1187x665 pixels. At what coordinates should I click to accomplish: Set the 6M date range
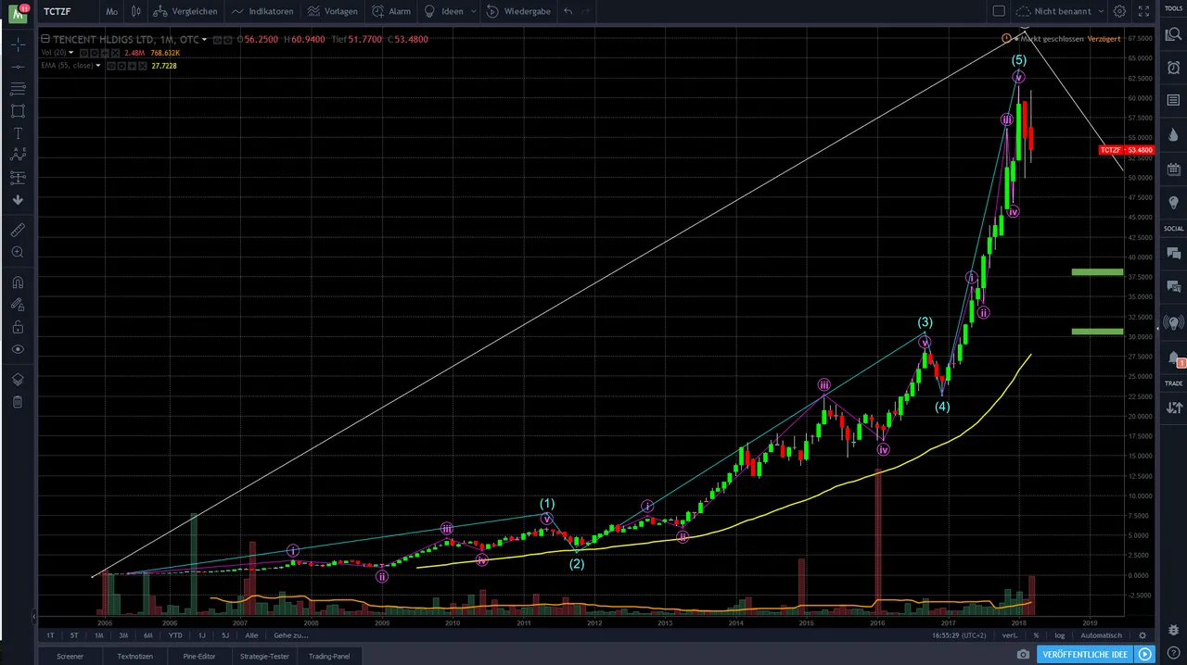tap(147, 635)
